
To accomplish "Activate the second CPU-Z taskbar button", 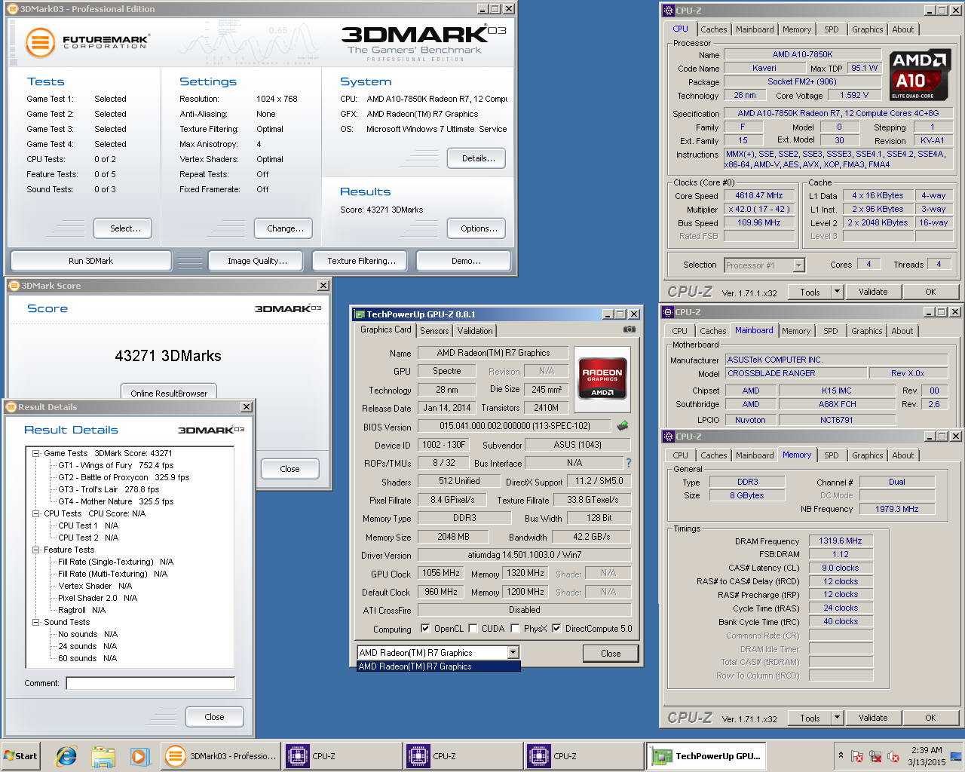I will pos(462,756).
